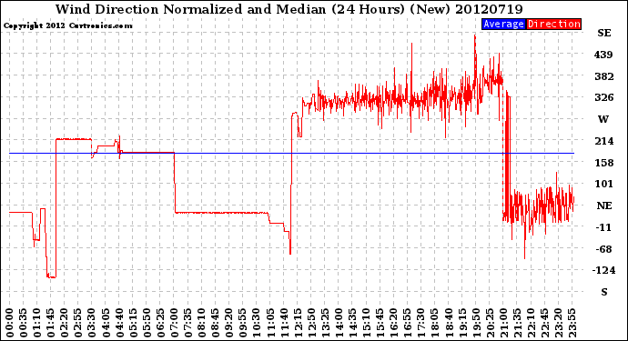Click the 12:15 time label
The height and width of the screenshot is (341, 628).
[298, 323]
